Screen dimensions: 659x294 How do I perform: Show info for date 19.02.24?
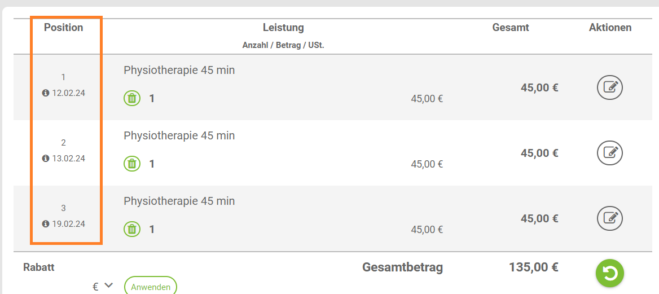[46, 224]
